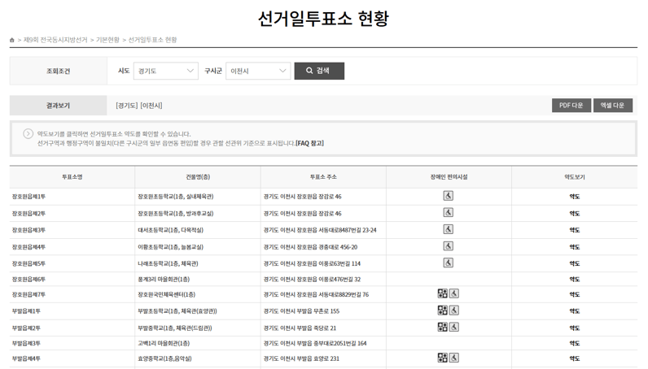Click the 투표소명 column header

(x=72, y=177)
